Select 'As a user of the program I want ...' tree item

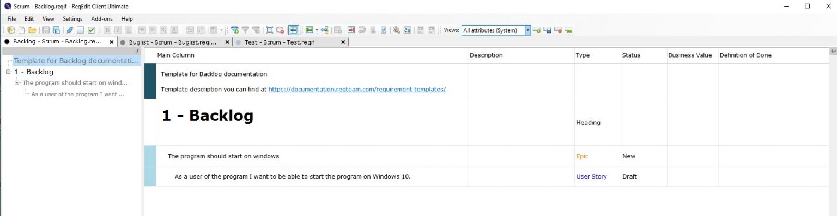click(x=77, y=94)
